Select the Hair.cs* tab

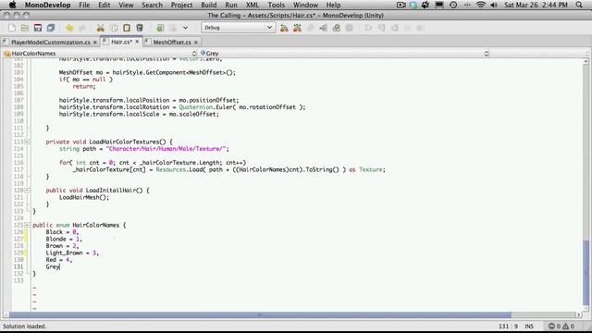coord(121,42)
